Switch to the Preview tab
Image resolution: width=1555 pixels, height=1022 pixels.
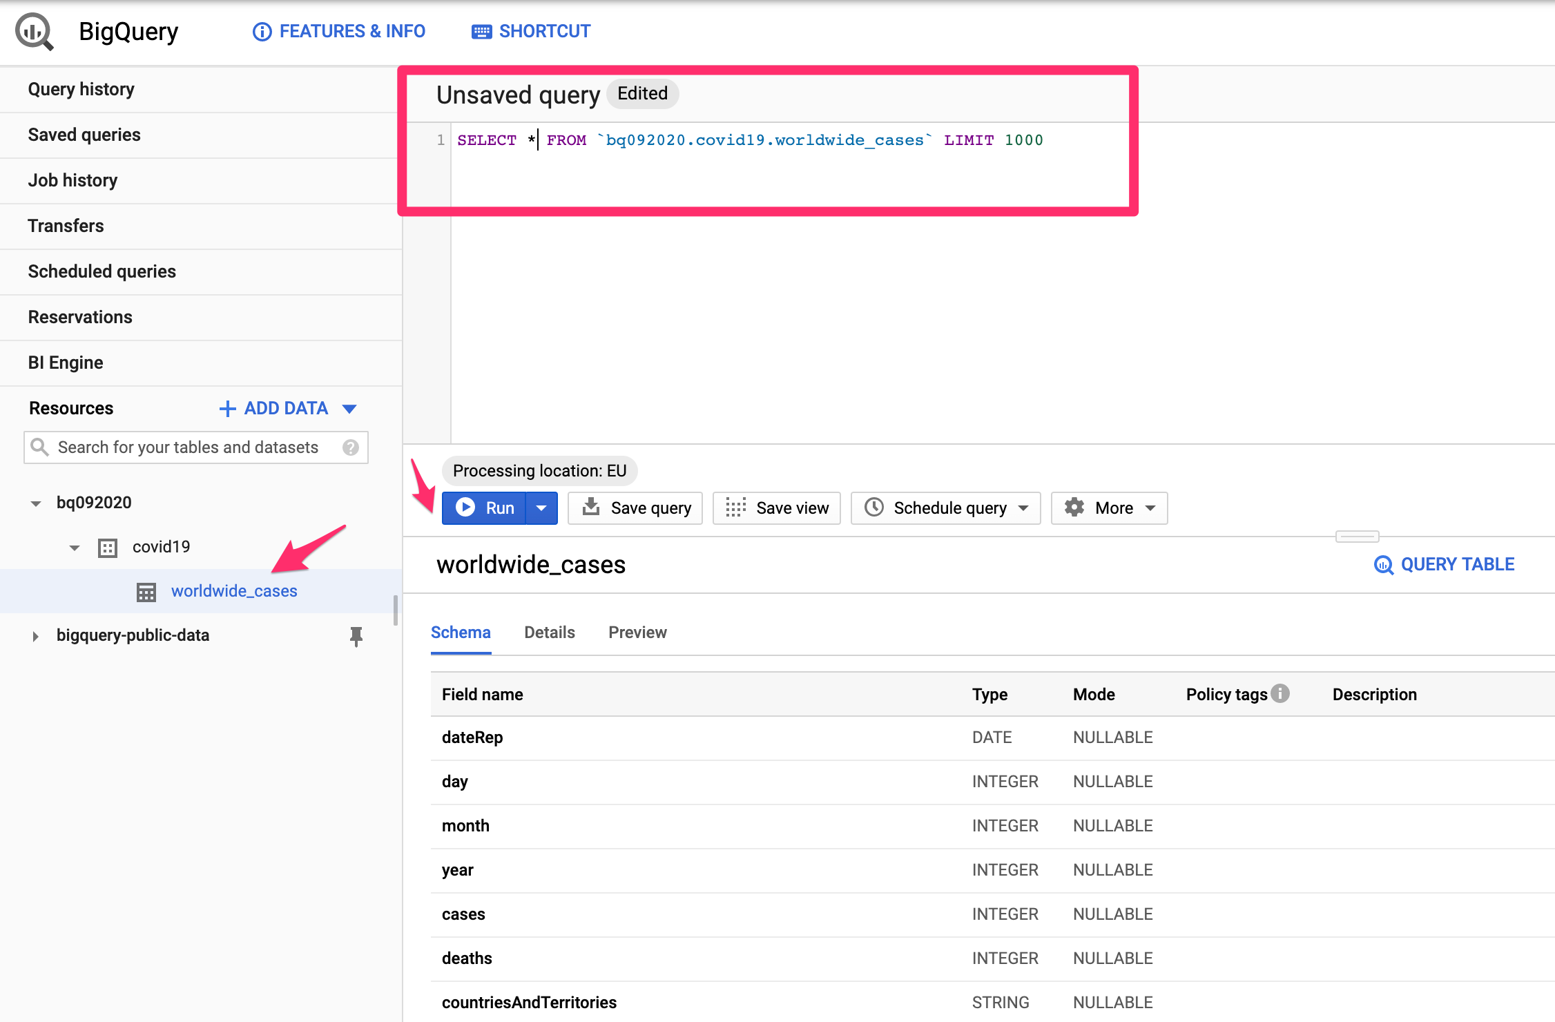(637, 633)
